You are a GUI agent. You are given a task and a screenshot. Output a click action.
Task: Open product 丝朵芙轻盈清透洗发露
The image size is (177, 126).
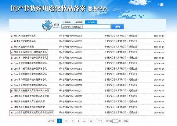point(25,36)
